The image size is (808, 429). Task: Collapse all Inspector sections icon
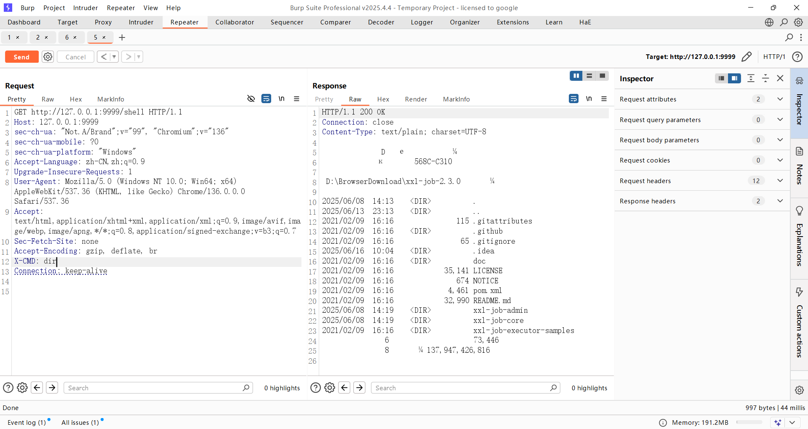[765, 78]
